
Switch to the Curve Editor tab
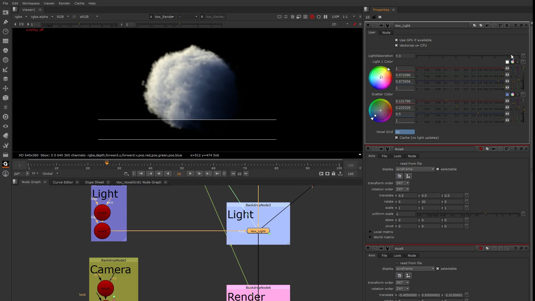pyautogui.click(x=63, y=182)
